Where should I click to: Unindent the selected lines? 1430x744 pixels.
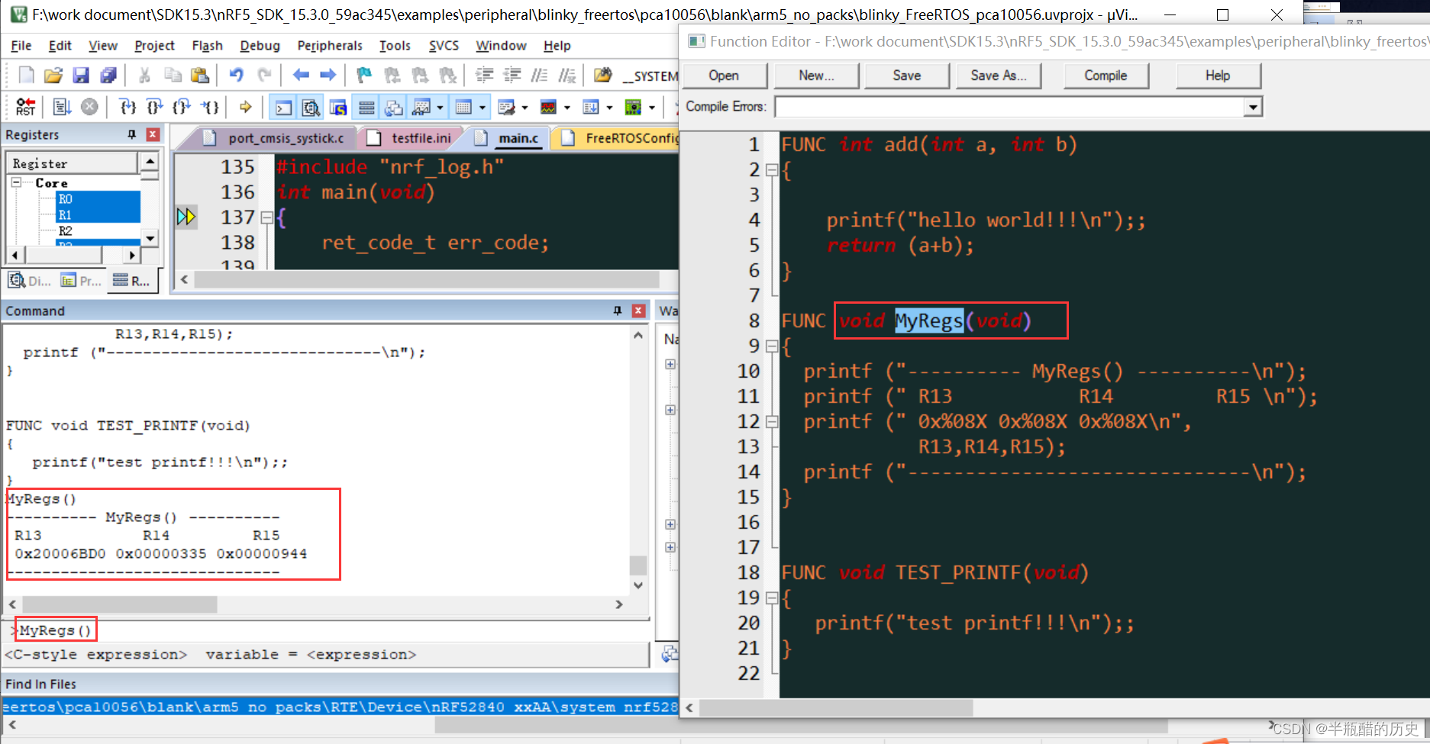512,75
